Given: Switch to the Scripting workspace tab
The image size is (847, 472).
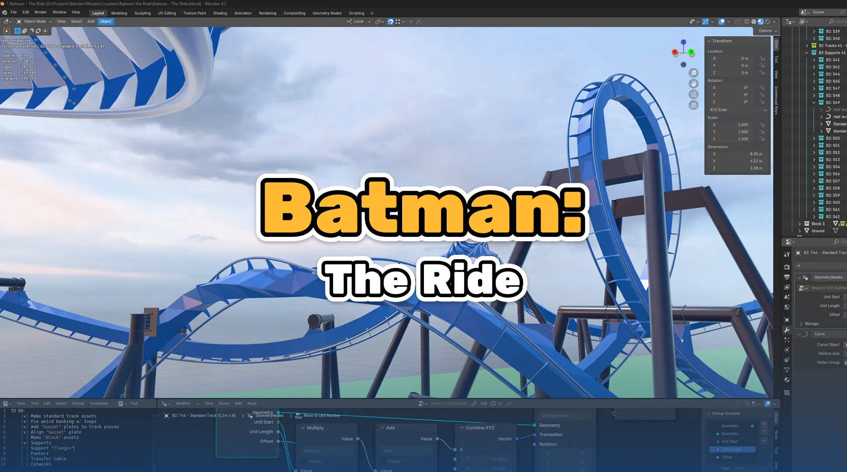Looking at the screenshot, I should [356, 13].
